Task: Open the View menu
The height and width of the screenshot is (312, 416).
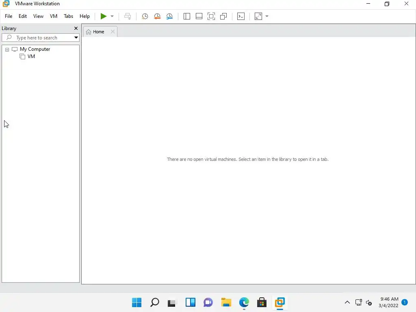Action: pos(38,16)
